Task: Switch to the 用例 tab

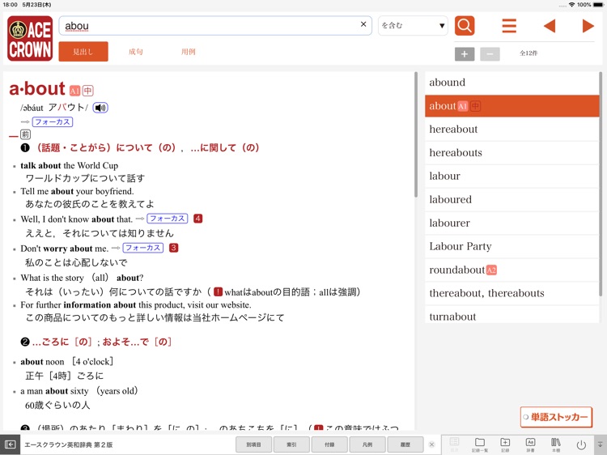Action: tap(188, 52)
